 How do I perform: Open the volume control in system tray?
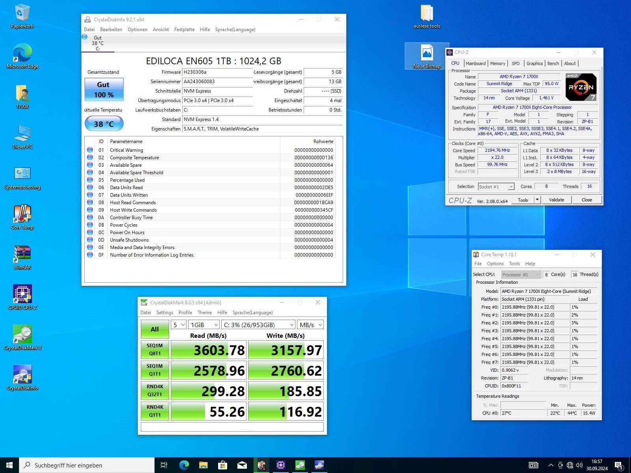(x=579, y=465)
